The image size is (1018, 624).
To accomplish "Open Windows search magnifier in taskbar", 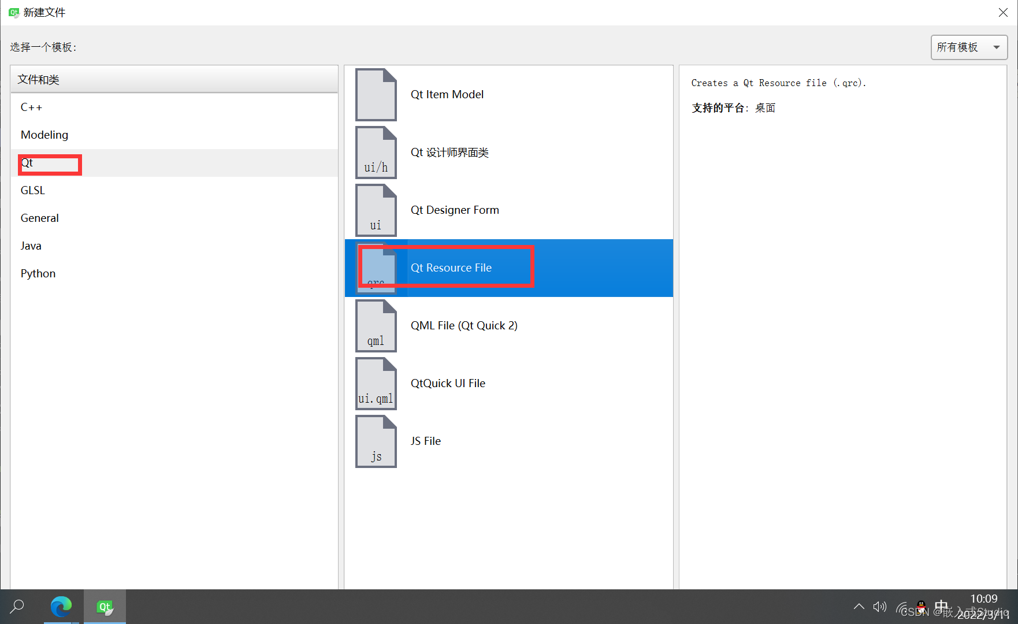I will coord(17,607).
